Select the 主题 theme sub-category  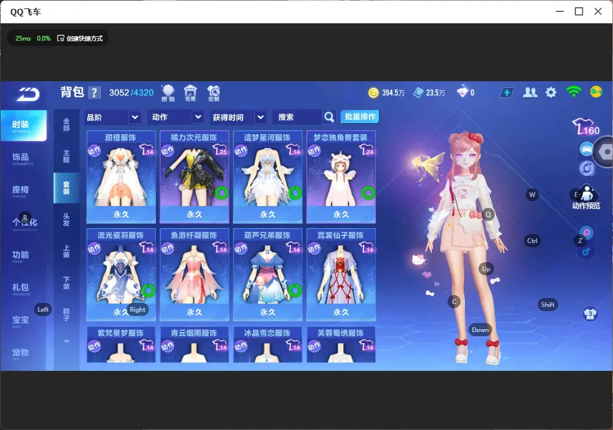pyautogui.click(x=66, y=156)
